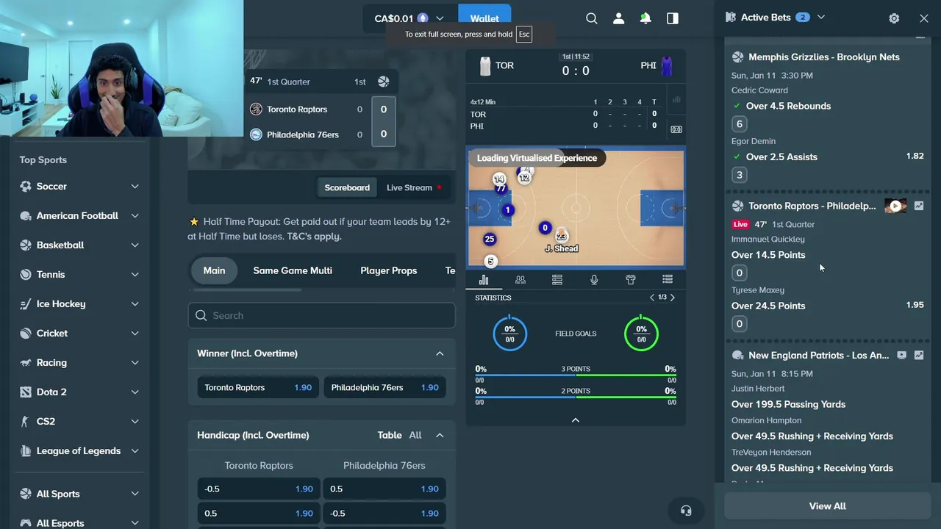Open the notifications bell icon
Image resolution: width=941 pixels, height=529 pixels.
[x=645, y=18]
